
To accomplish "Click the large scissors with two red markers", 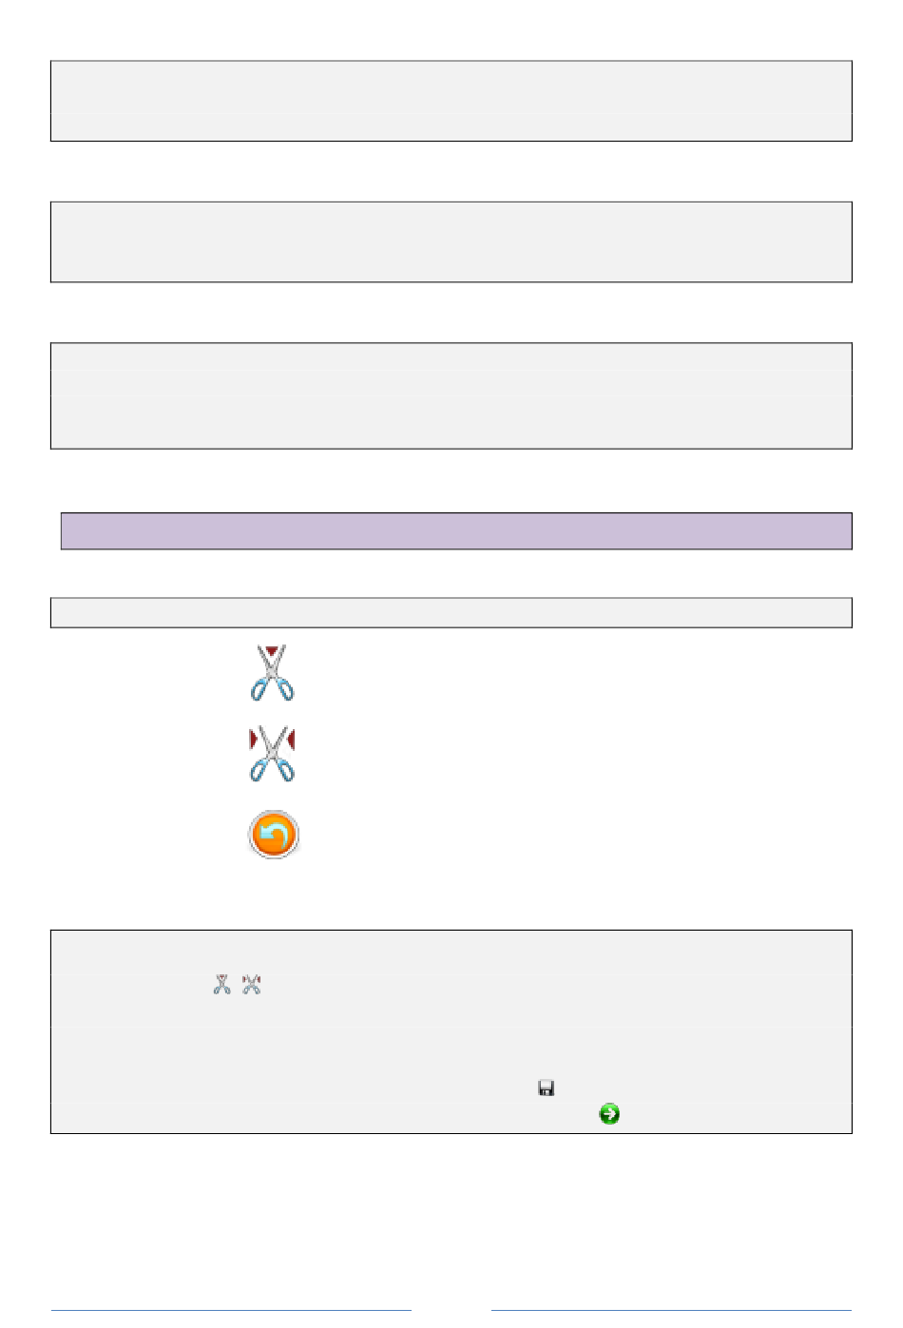I will [x=273, y=756].
